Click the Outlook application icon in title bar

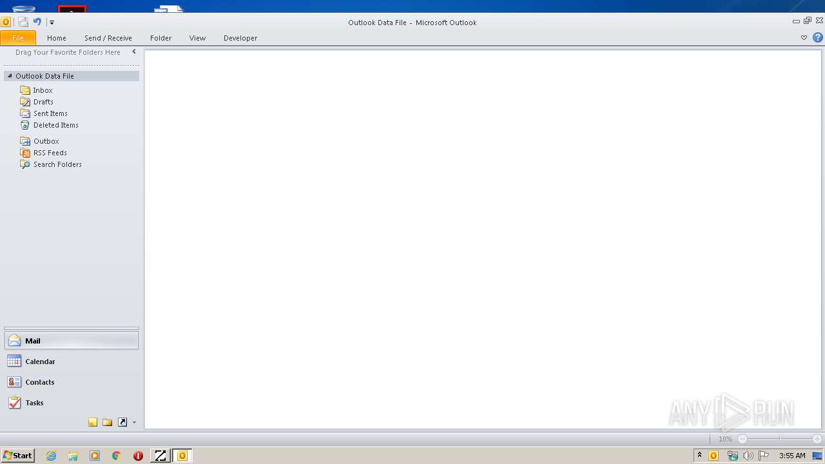coord(6,22)
